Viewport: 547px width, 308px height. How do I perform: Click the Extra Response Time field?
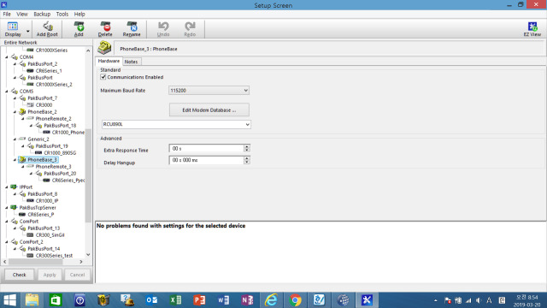click(x=206, y=148)
